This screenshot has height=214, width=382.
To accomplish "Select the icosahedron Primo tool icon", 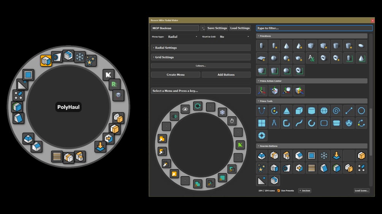I will (349, 123).
